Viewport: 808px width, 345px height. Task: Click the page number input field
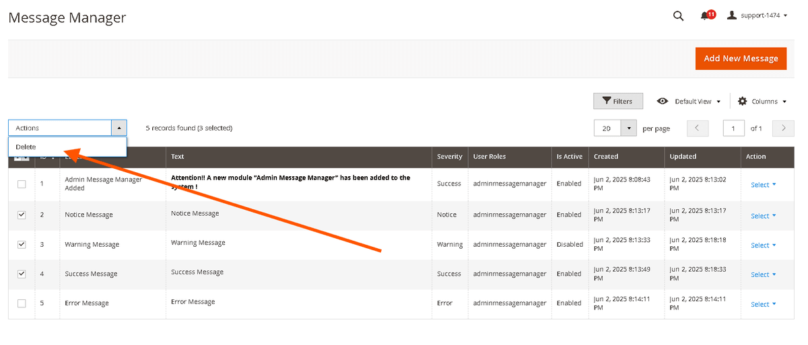733,128
